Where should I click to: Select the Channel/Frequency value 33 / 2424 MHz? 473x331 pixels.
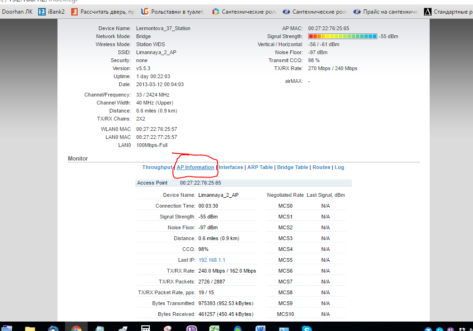(153, 95)
